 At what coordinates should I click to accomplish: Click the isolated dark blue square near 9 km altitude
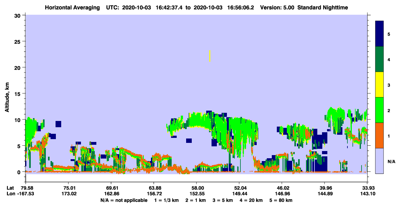pyautogui.click(x=58, y=124)
